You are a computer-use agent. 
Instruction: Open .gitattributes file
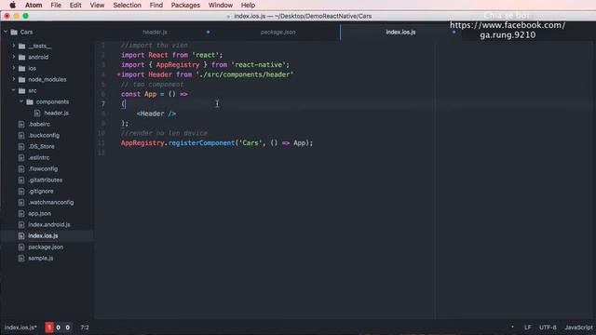coord(46,180)
